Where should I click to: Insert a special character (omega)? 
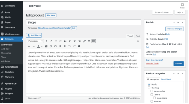pos(55,46)
